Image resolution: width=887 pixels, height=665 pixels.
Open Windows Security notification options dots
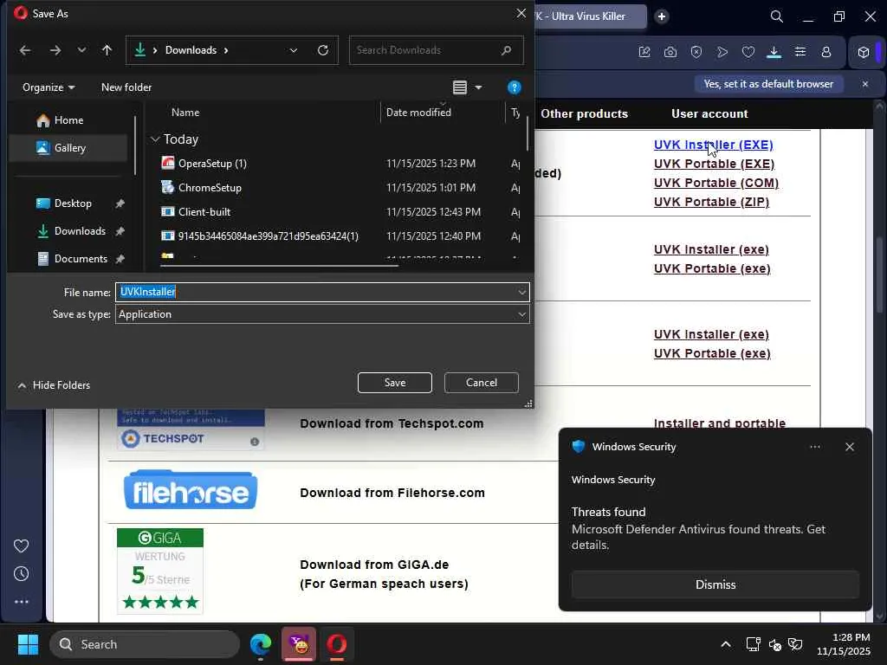click(x=814, y=447)
